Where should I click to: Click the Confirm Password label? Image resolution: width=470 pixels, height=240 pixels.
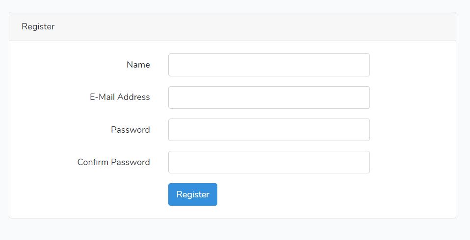114,162
